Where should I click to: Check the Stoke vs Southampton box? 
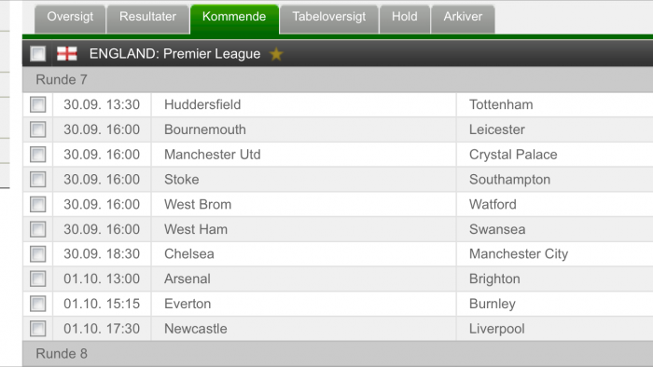point(38,179)
